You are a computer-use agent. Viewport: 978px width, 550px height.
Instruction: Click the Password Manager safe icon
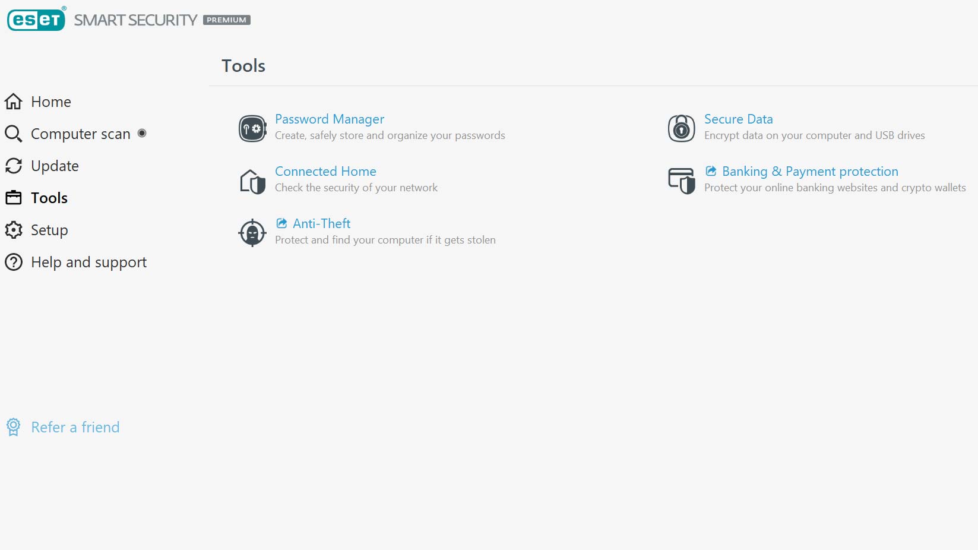click(x=252, y=128)
